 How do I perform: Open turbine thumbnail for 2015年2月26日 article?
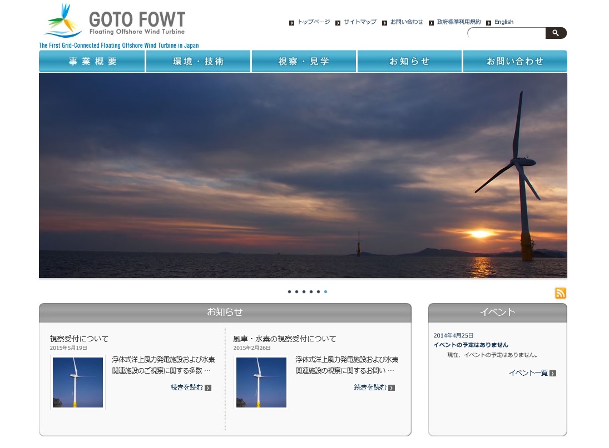[261, 382]
